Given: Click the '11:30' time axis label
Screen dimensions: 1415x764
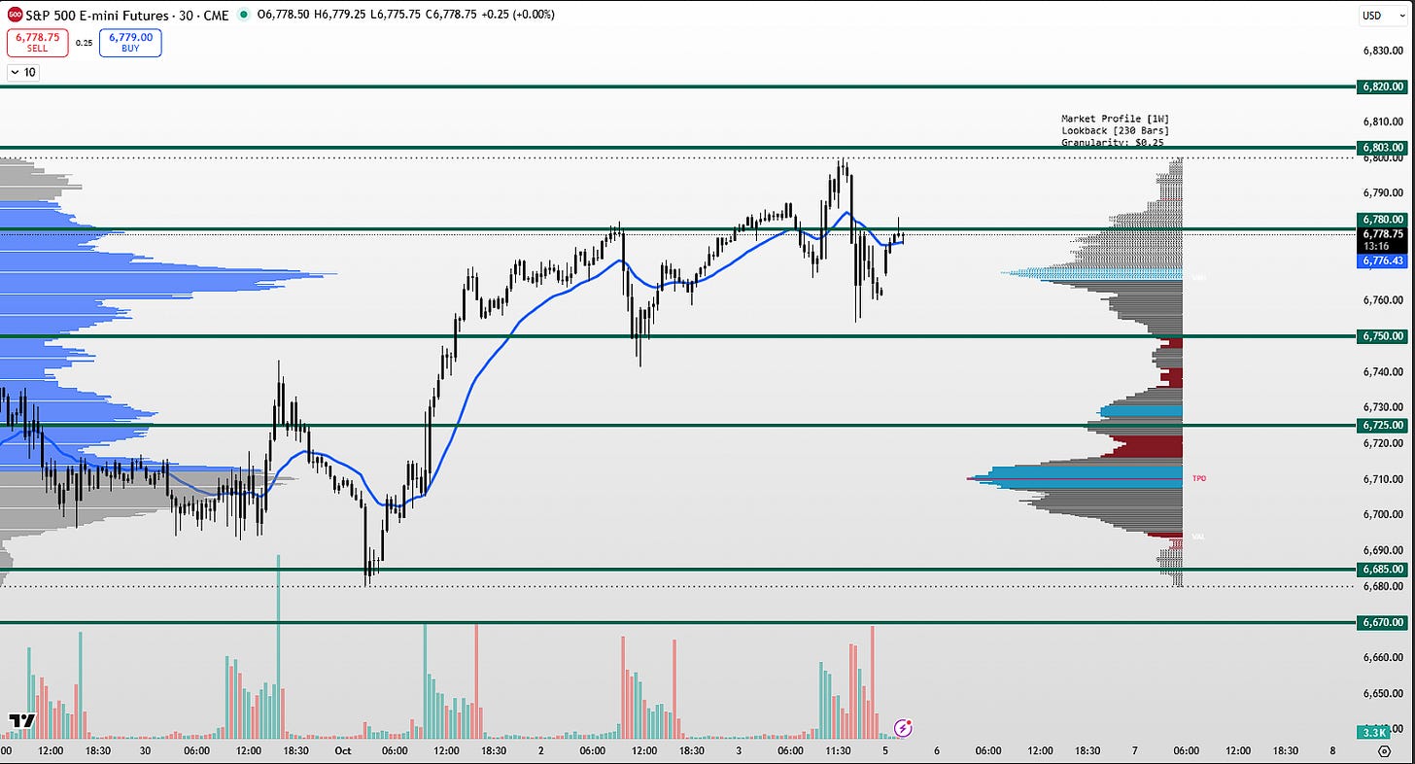Looking at the screenshot, I should point(838,750).
